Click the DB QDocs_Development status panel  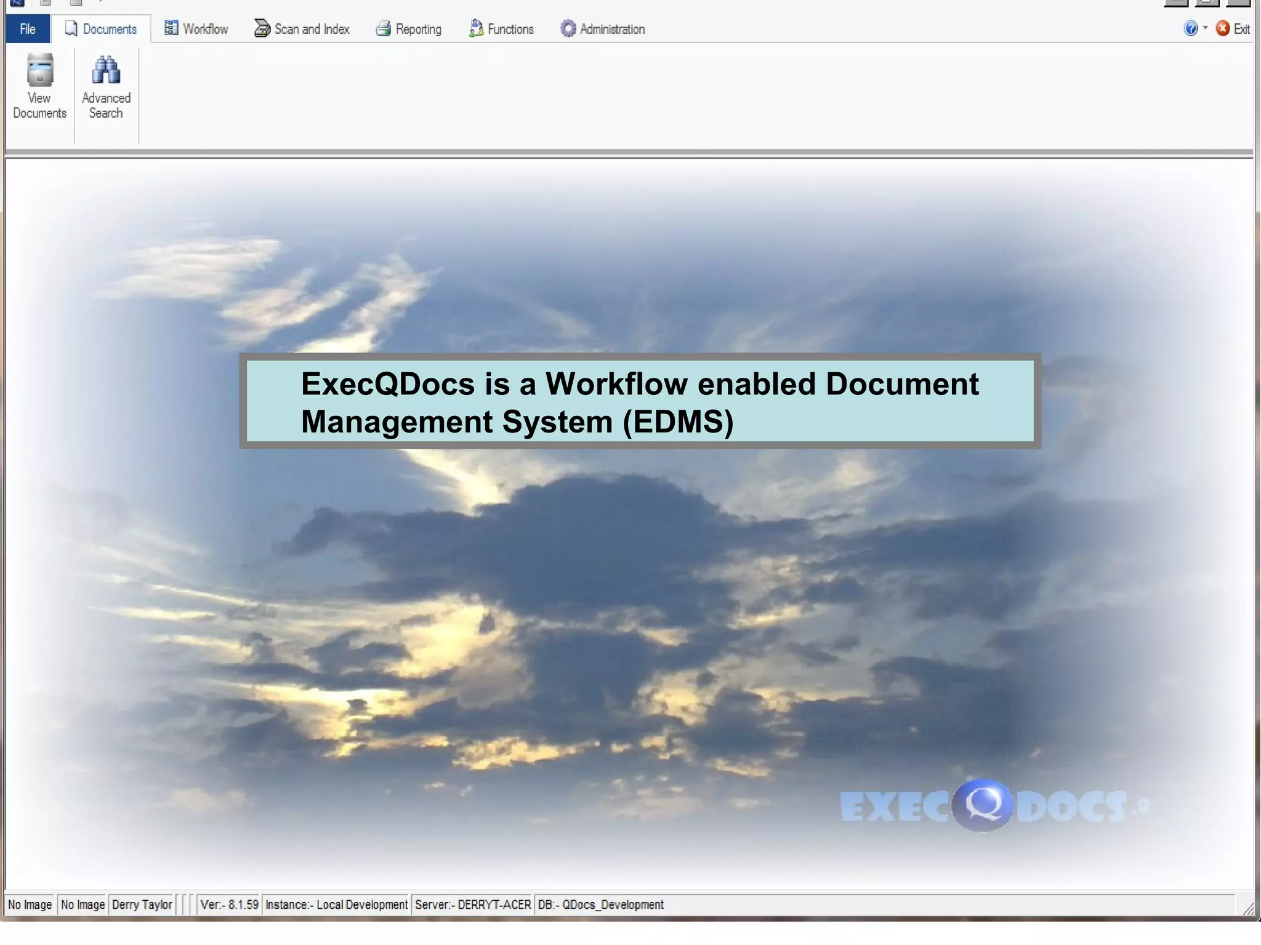coord(600,904)
